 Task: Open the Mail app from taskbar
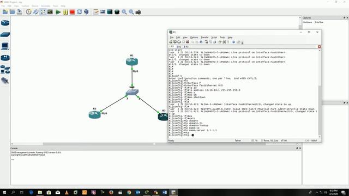58,192
